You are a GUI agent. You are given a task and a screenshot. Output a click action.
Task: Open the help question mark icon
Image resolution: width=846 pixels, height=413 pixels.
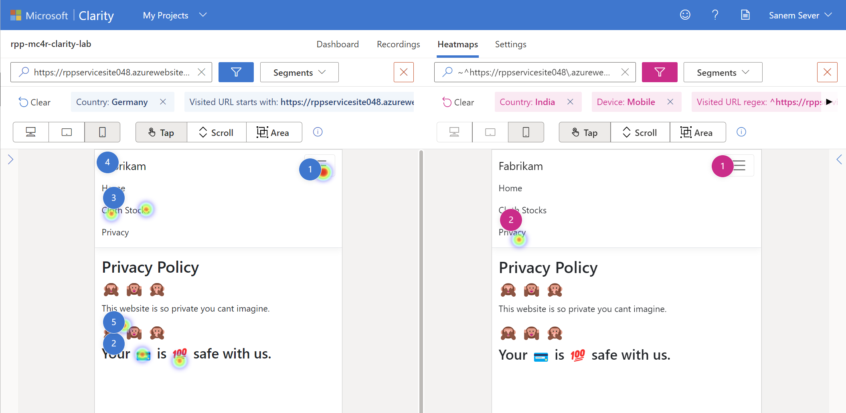coord(715,15)
